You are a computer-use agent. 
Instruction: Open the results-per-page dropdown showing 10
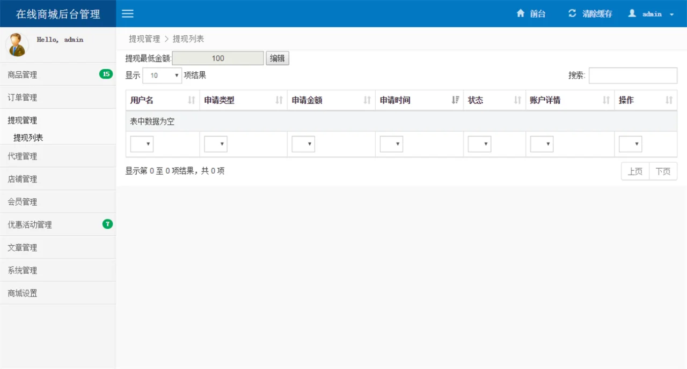coord(162,76)
